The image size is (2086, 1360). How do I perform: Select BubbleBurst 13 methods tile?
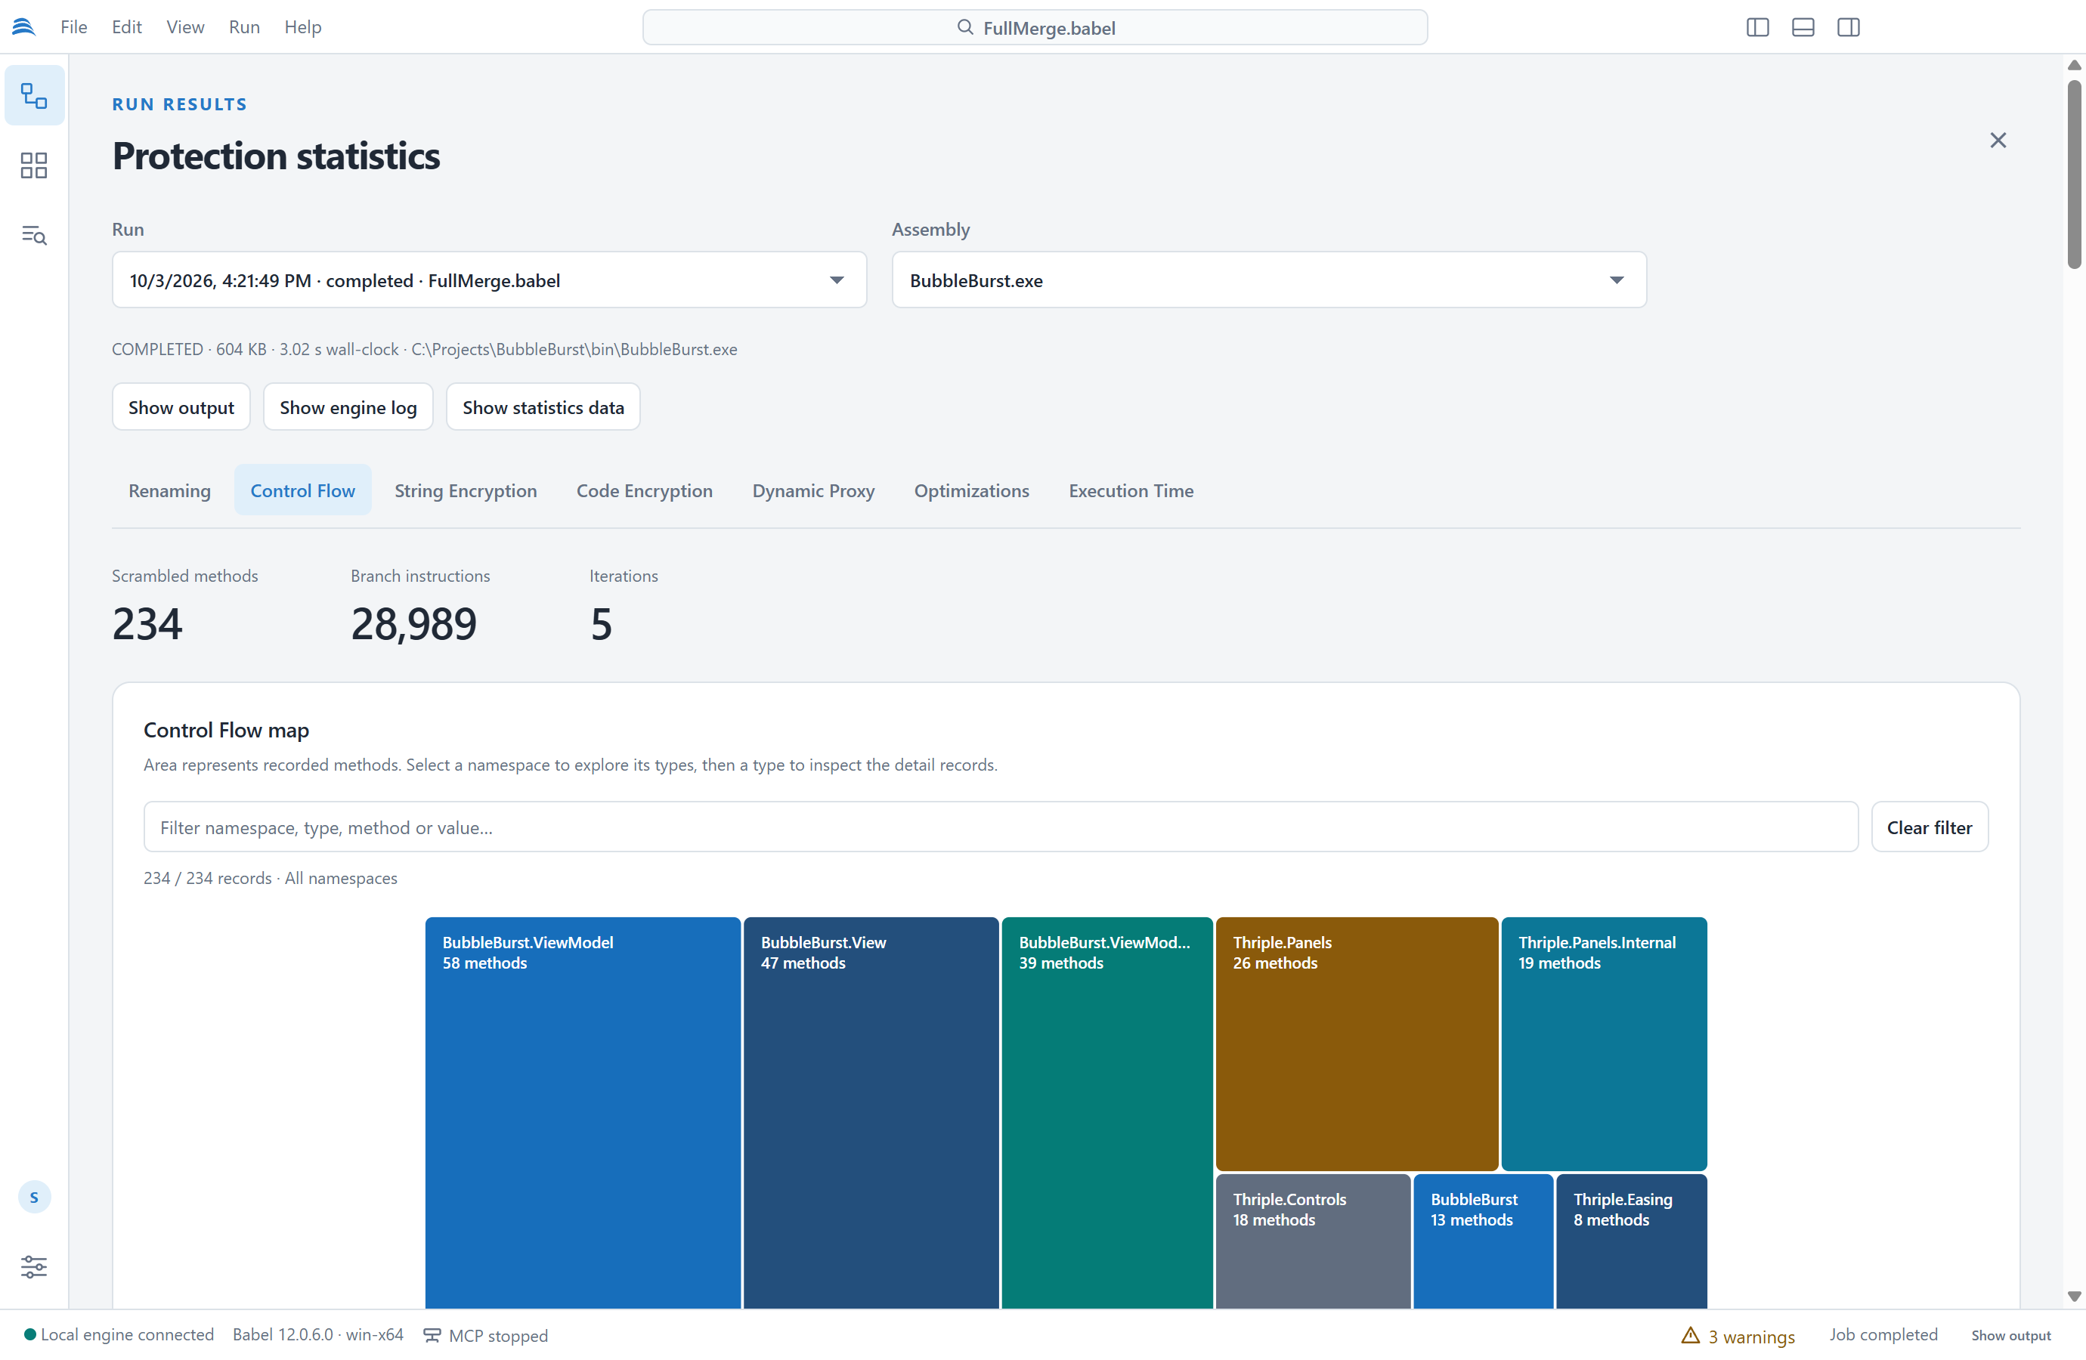pos(1483,1241)
